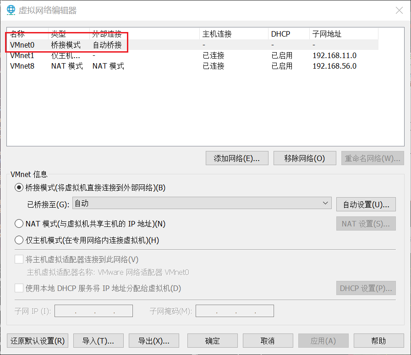The height and width of the screenshot is (355, 411).
Task: Select the NAT 模式 radio button
Action: pos(19,224)
